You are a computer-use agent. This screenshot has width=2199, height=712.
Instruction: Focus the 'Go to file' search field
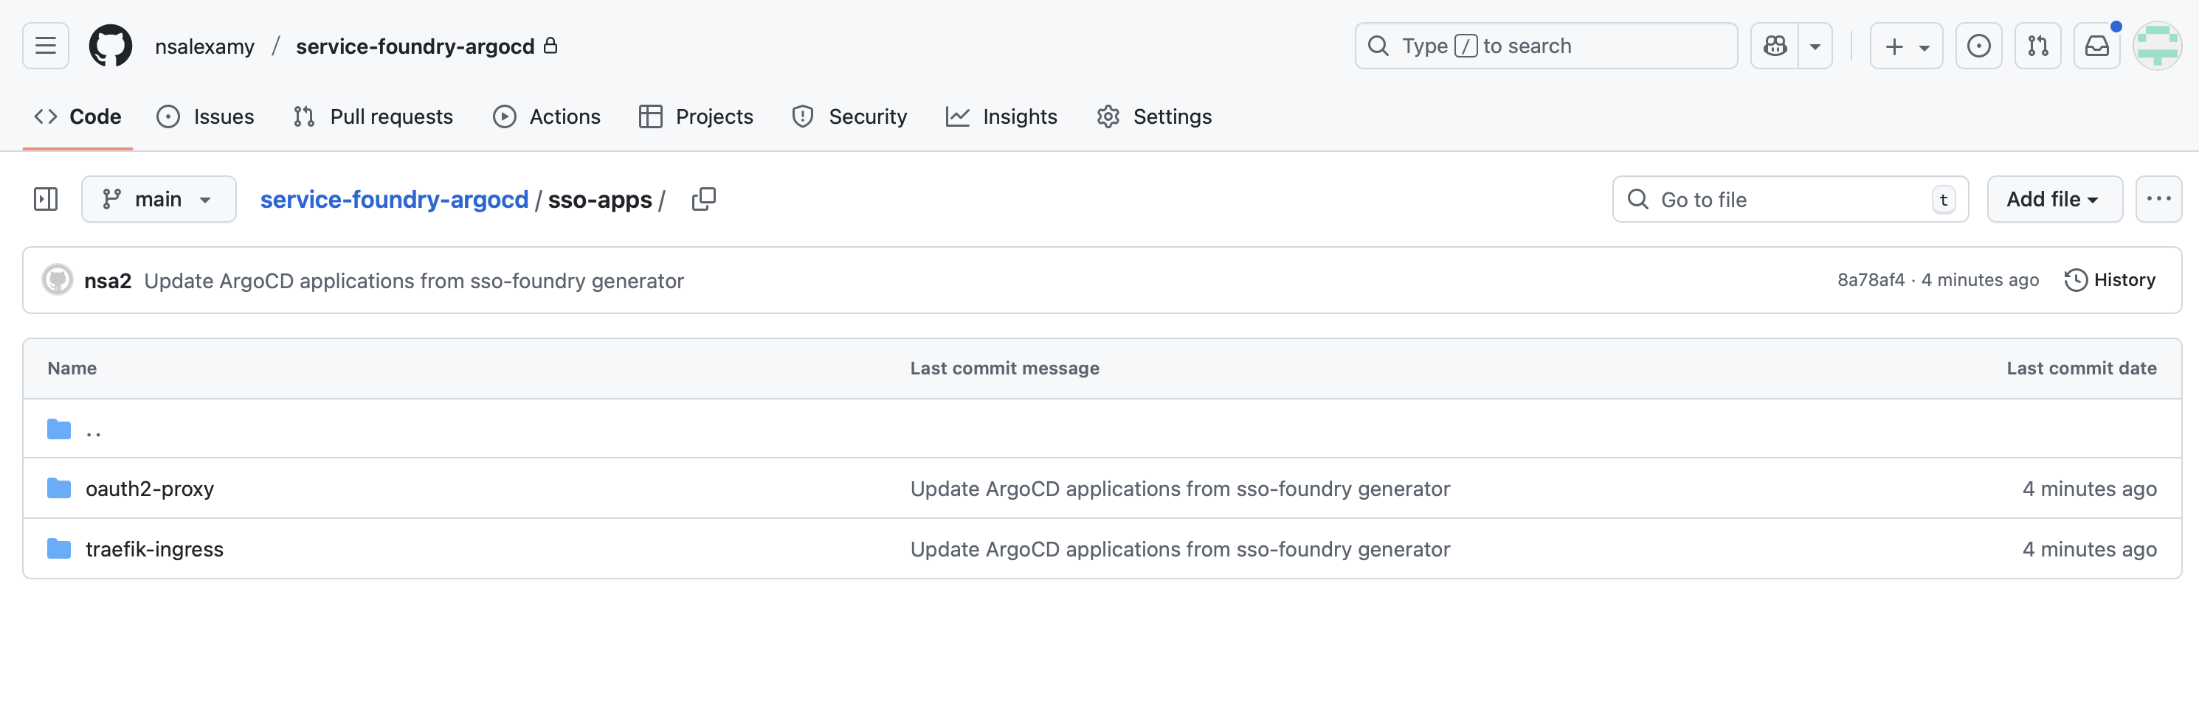1790,200
